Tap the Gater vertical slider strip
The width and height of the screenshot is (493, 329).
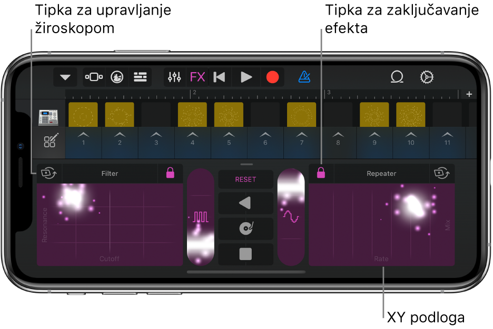pos(201,217)
